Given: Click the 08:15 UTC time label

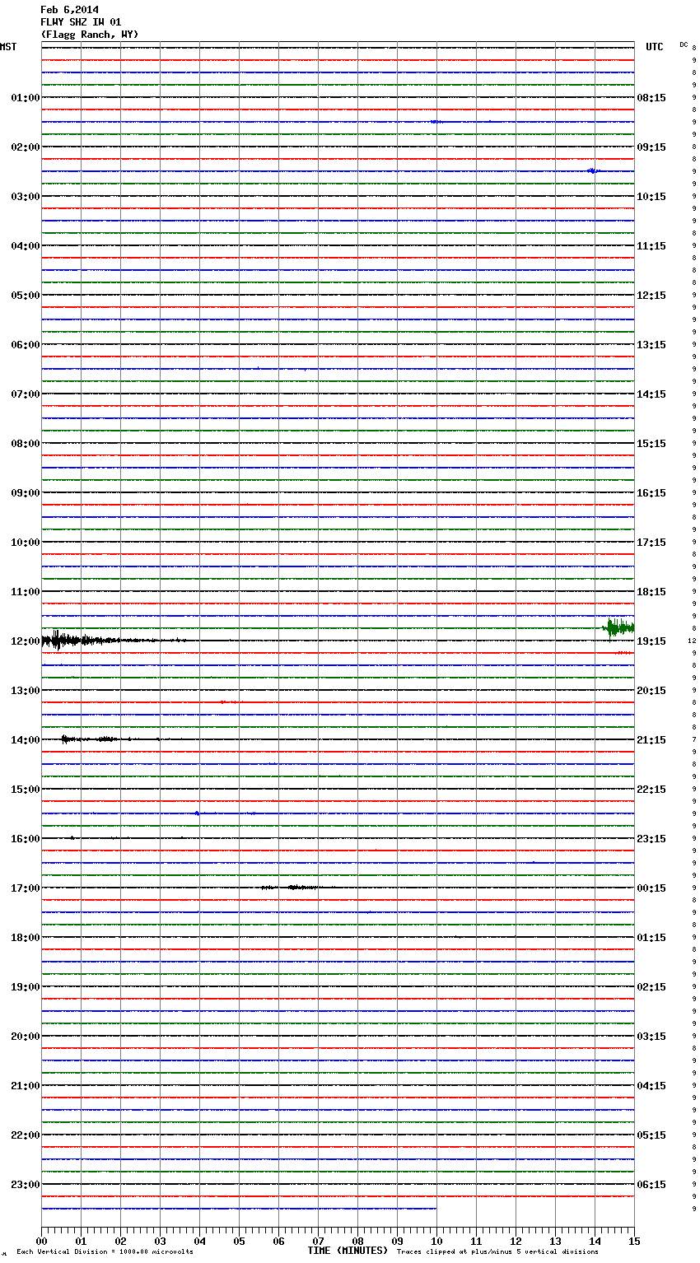Looking at the screenshot, I should pos(651,98).
